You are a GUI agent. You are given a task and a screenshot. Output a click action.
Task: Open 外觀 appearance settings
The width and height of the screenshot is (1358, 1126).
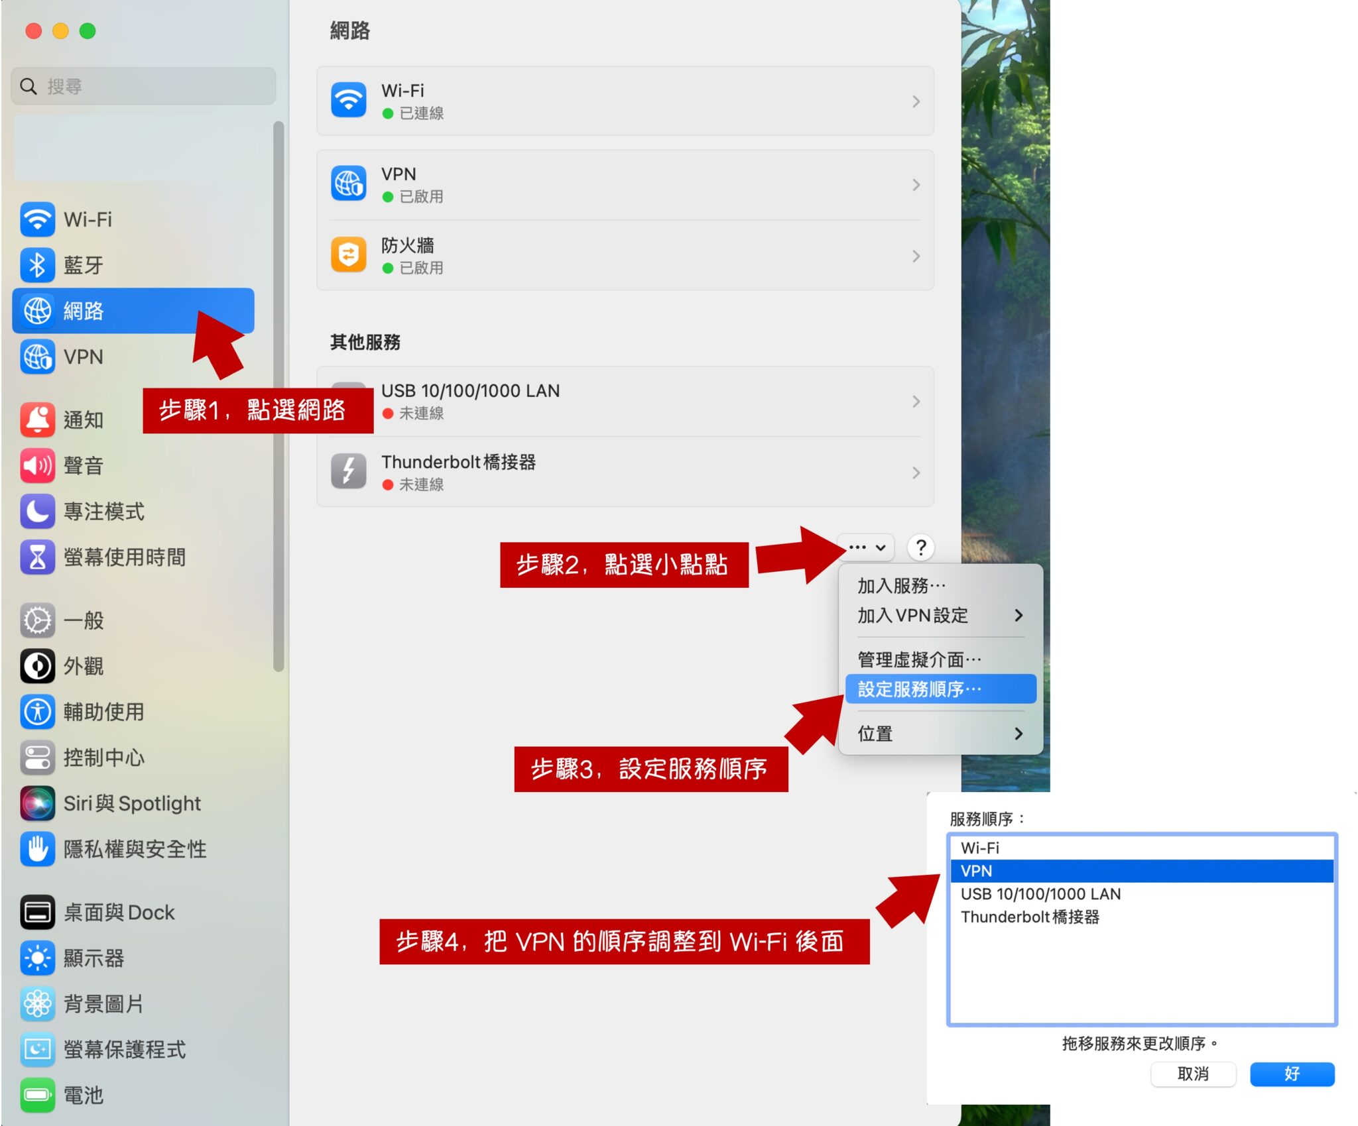point(133,667)
